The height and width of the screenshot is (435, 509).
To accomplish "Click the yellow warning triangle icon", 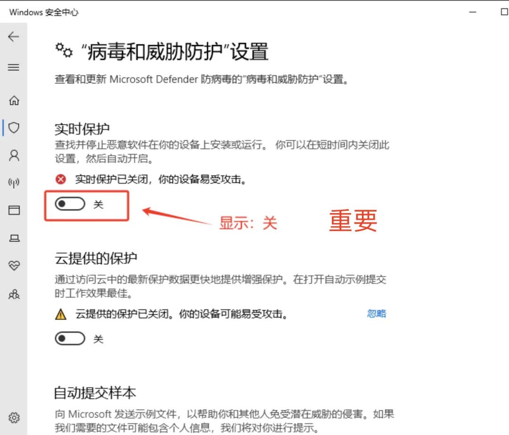I will point(61,314).
